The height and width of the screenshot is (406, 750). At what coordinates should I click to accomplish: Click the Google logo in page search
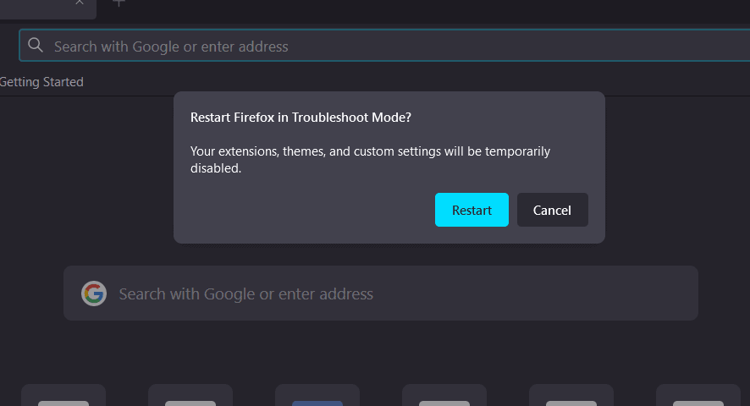click(x=94, y=294)
